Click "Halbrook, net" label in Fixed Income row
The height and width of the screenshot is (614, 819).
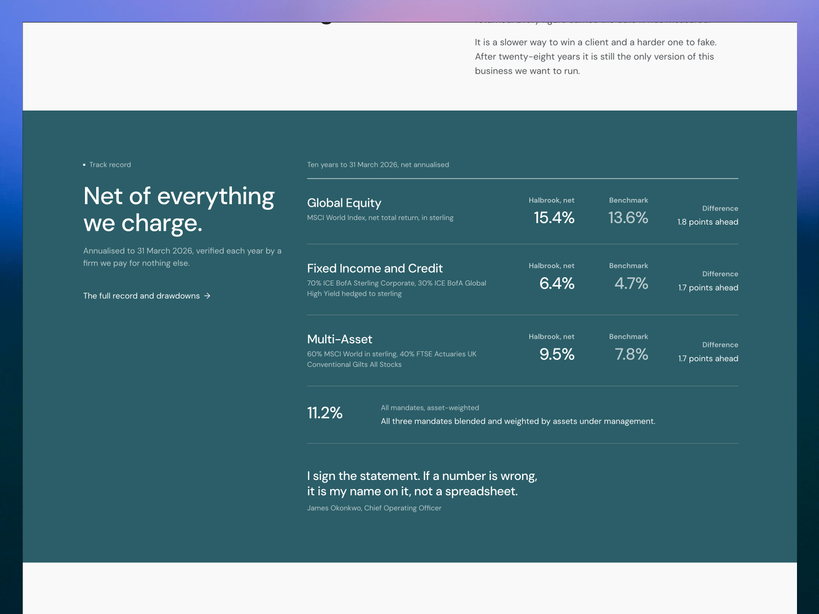pos(551,266)
